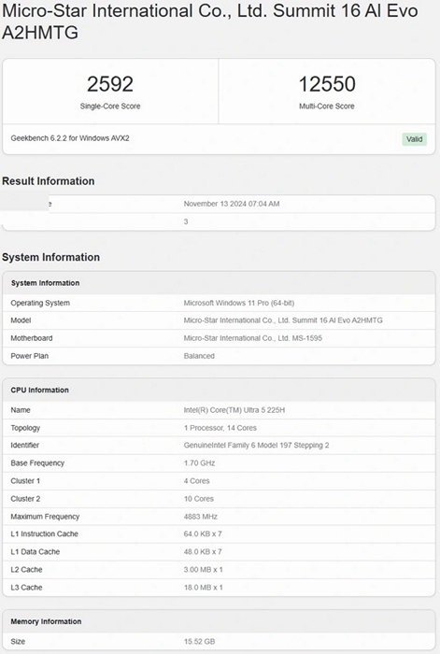
Task: Click the L3 Cache label
Action: click(x=27, y=588)
